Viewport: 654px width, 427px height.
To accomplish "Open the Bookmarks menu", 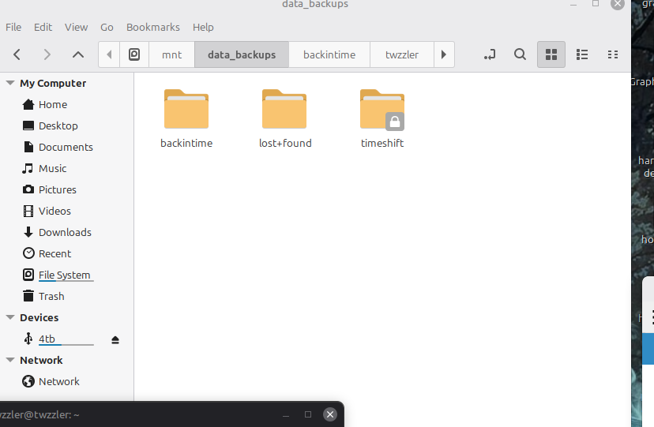I will [x=152, y=27].
